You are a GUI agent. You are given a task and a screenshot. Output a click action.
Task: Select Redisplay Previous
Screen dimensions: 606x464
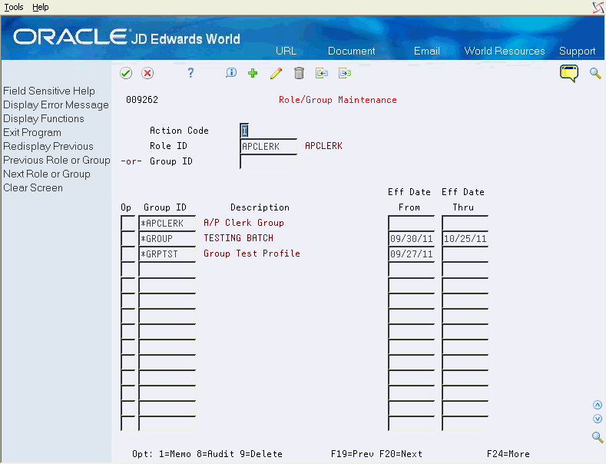(48, 146)
